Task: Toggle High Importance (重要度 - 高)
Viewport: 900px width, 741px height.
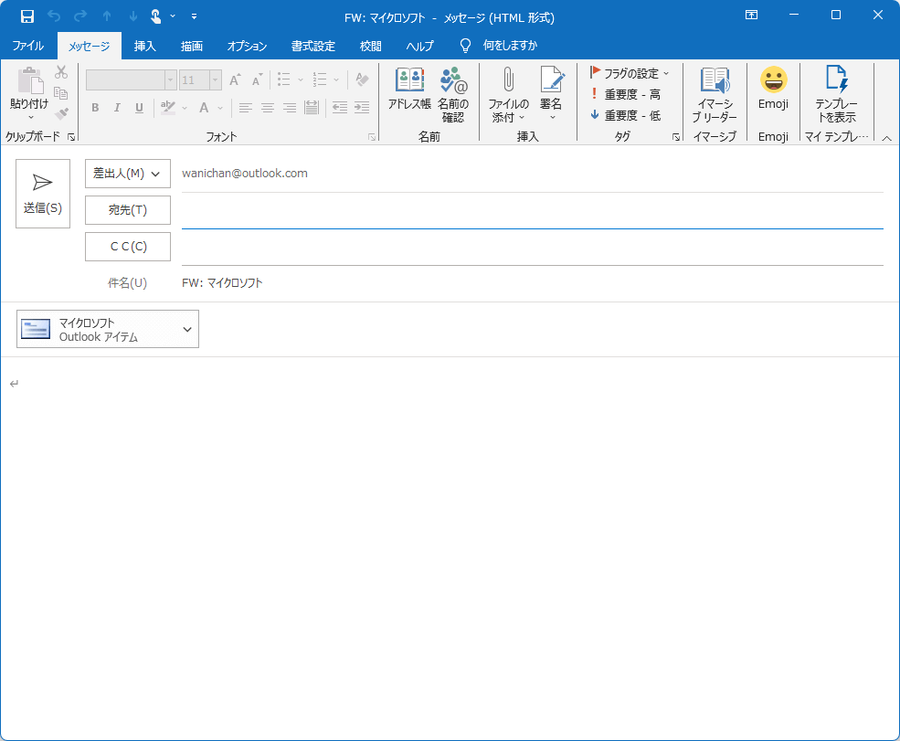Action: pos(625,94)
